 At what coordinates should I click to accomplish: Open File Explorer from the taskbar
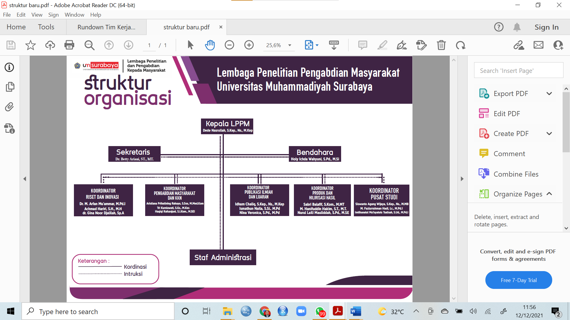(227, 311)
